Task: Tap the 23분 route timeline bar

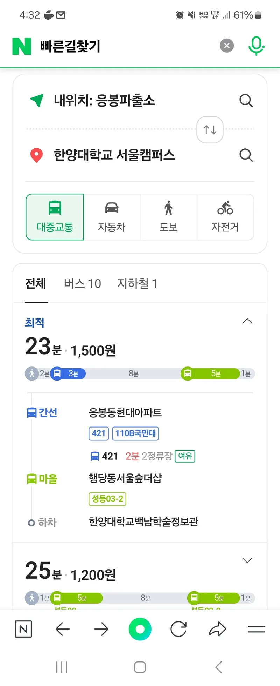Action: pos(140,374)
